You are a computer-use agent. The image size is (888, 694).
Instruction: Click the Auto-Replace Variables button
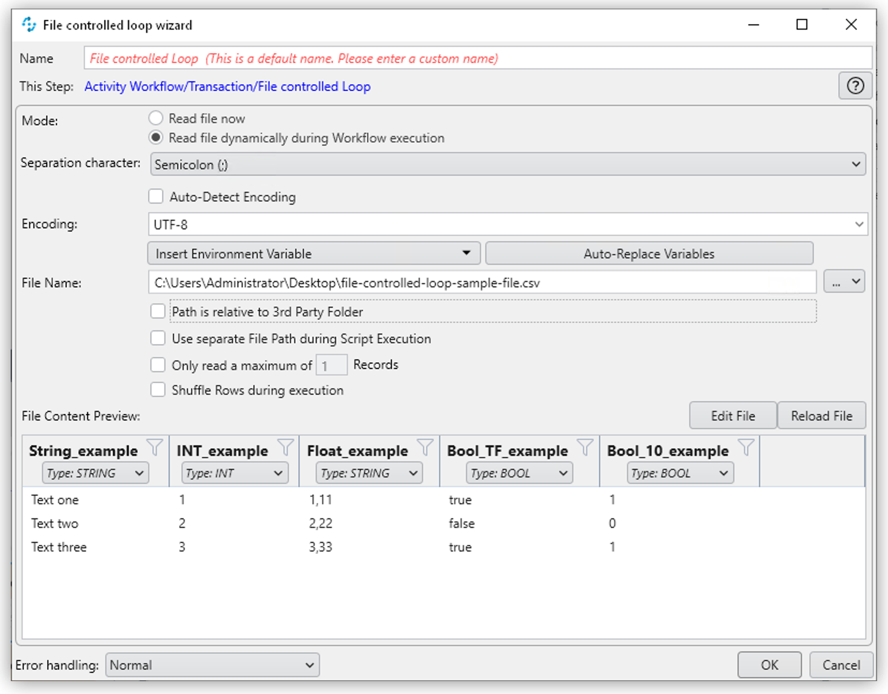point(649,253)
